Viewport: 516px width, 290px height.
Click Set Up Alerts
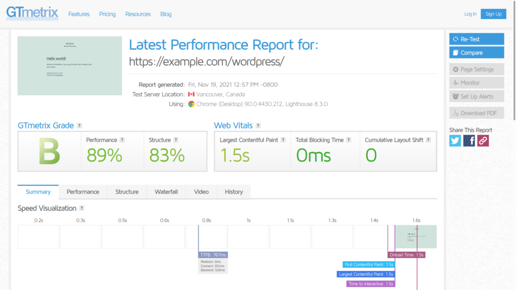[x=477, y=96]
